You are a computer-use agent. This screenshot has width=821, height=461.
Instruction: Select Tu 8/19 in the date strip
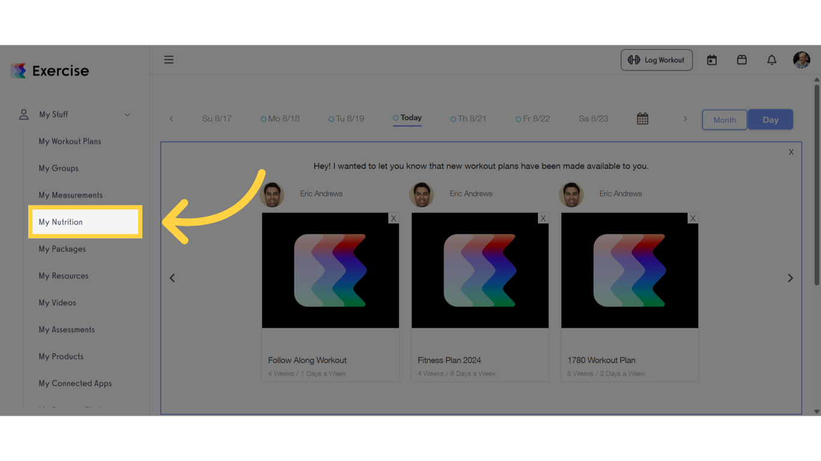[347, 119]
